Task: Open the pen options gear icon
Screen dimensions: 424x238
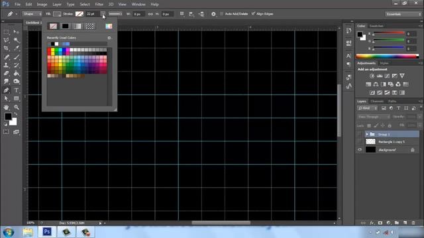Action: pos(213,14)
